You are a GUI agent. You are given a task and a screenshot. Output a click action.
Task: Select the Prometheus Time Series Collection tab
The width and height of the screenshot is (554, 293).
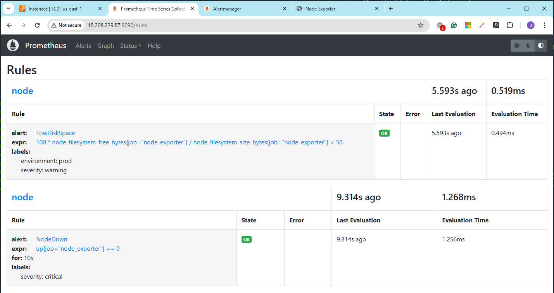pos(153,9)
